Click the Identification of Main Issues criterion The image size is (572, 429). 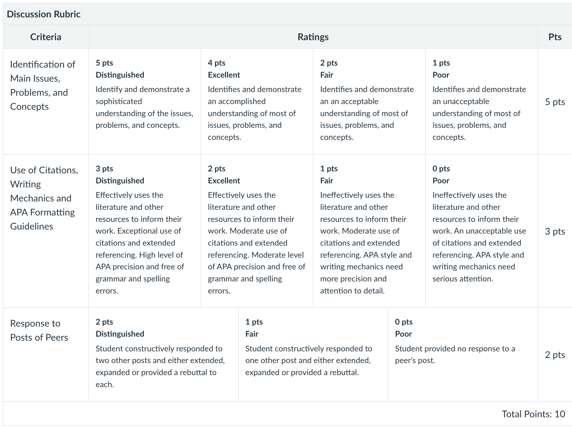click(43, 85)
